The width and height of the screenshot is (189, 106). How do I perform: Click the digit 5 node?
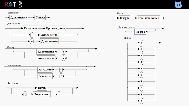tap(141, 75)
